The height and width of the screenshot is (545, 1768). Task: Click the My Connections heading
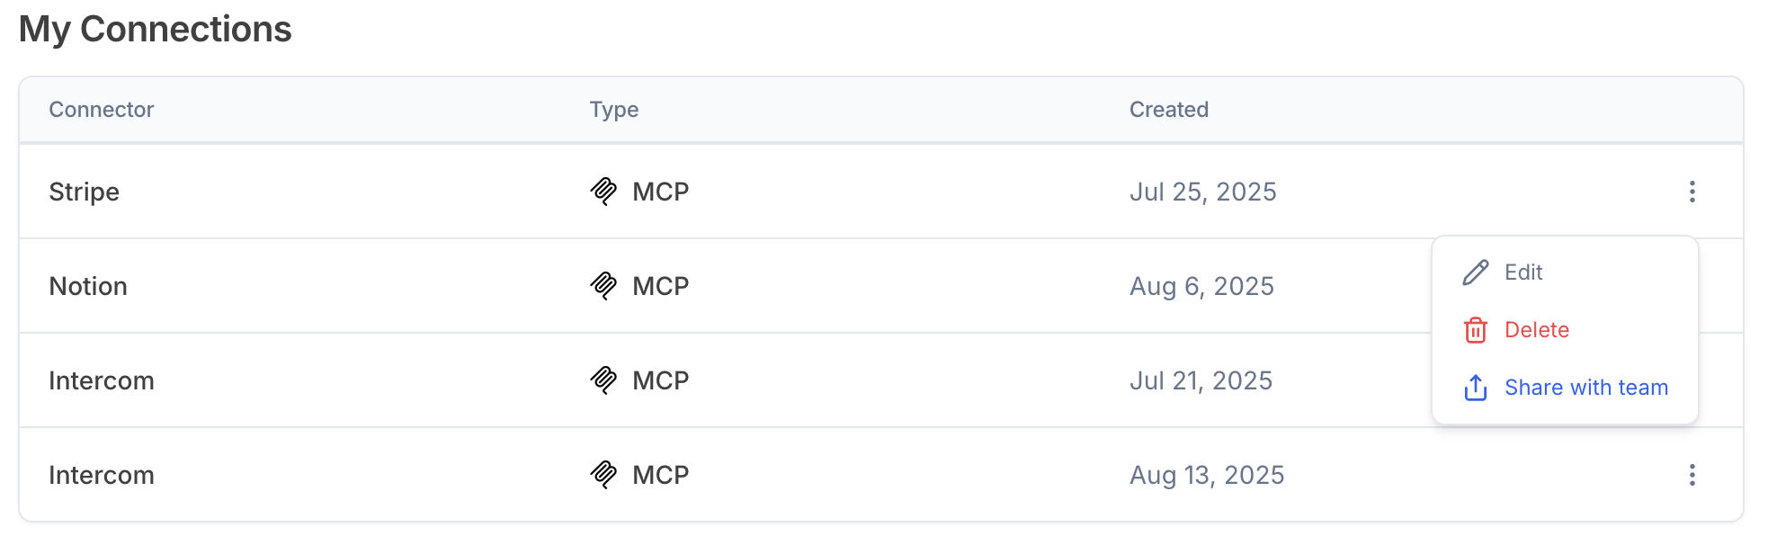[x=156, y=29]
